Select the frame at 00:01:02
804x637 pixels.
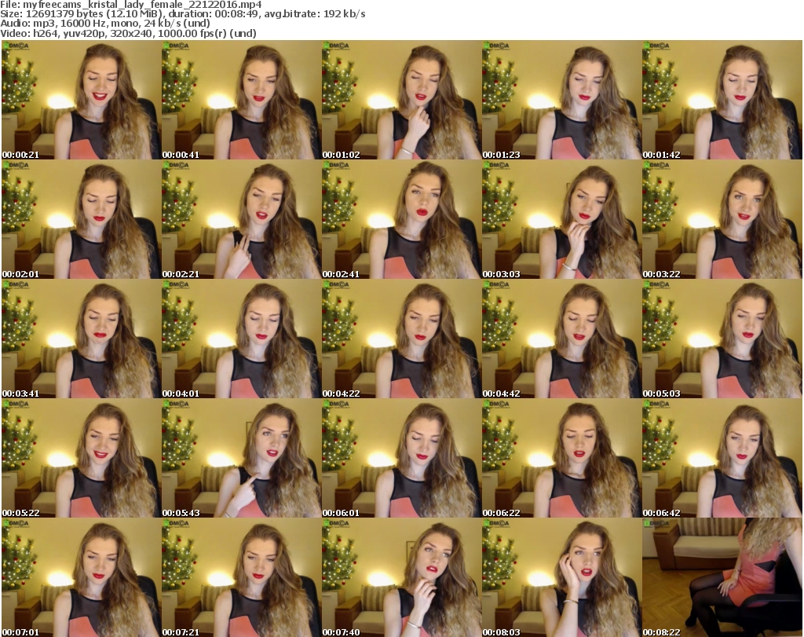[401, 101]
